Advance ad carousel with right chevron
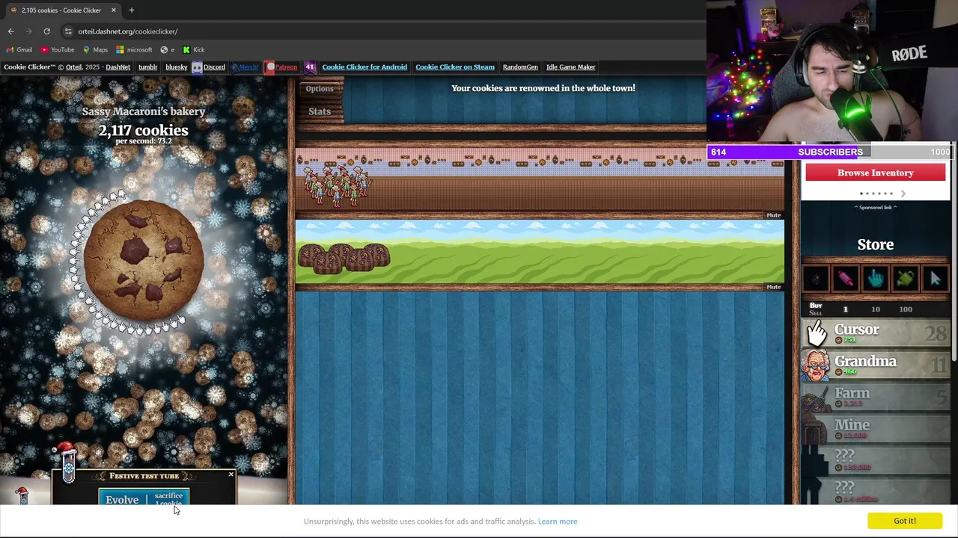 903,194
